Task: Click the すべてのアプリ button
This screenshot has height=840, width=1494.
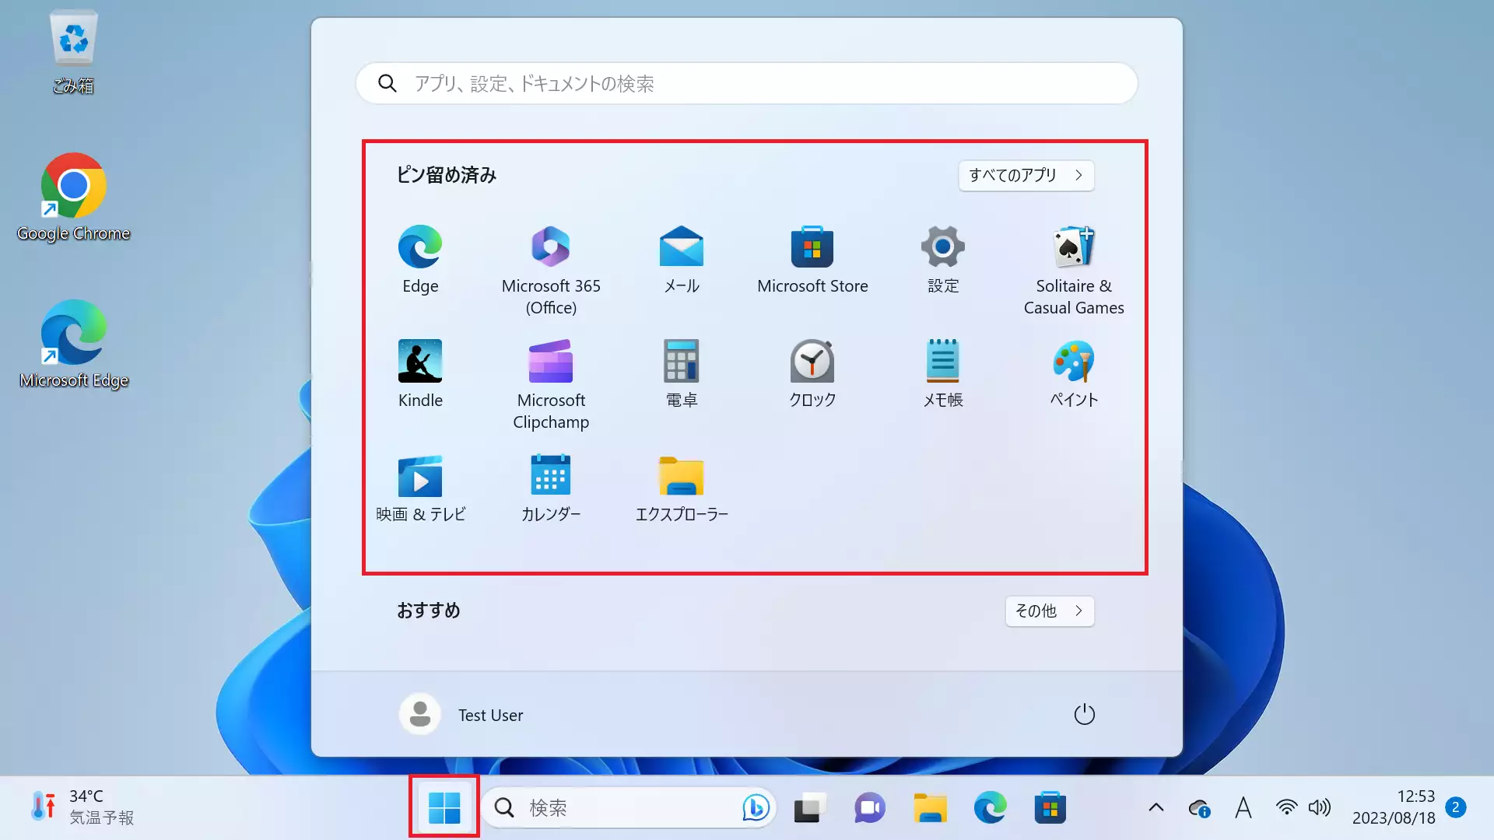Action: click(x=1026, y=175)
